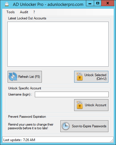Viewport: 116px width, 145px height.
Task: Minimize the AD Unlocker Pro window
Action: coord(90,3)
